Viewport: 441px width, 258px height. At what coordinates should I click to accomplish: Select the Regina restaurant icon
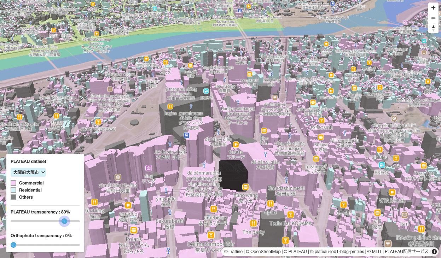pyautogui.click(x=170, y=106)
